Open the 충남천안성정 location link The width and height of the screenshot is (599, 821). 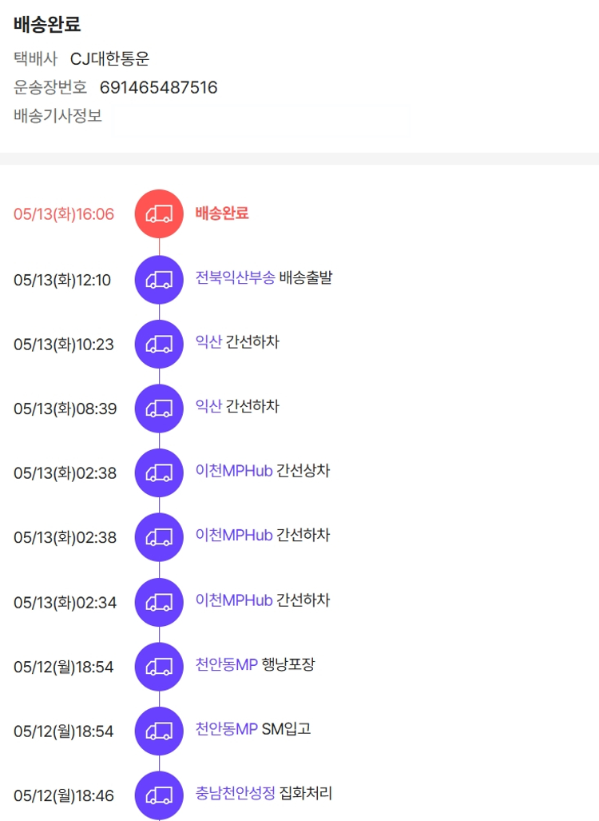(235, 793)
